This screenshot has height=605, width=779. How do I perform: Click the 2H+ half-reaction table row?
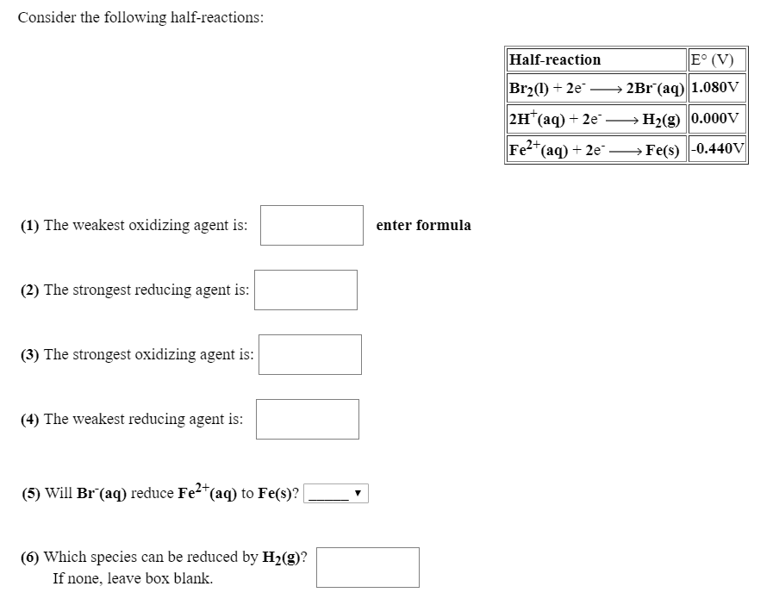coord(595,118)
